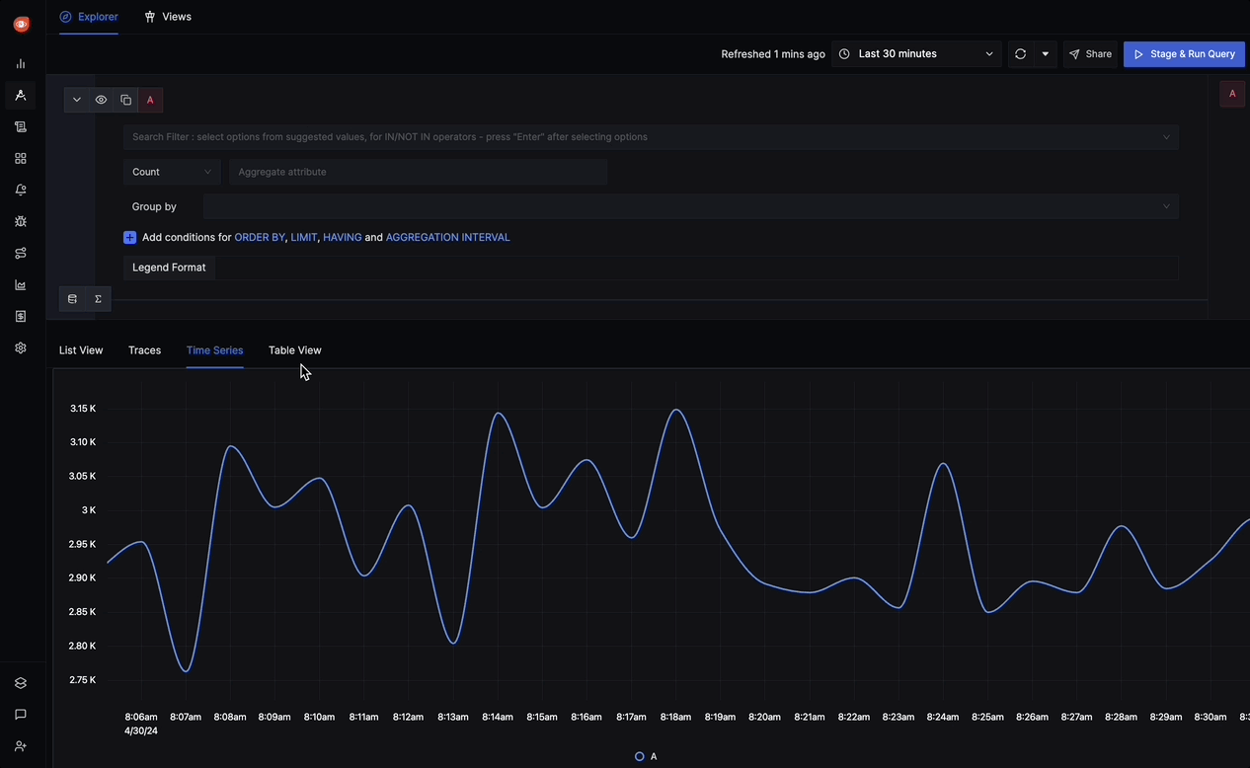This screenshot has height=768, width=1250.
Task: Expand the Search Filter suggestions dropdown
Action: [1166, 137]
